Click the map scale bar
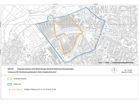 (x=116, y=63)
